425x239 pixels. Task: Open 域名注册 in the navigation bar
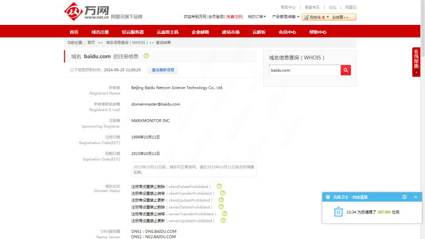(100, 32)
